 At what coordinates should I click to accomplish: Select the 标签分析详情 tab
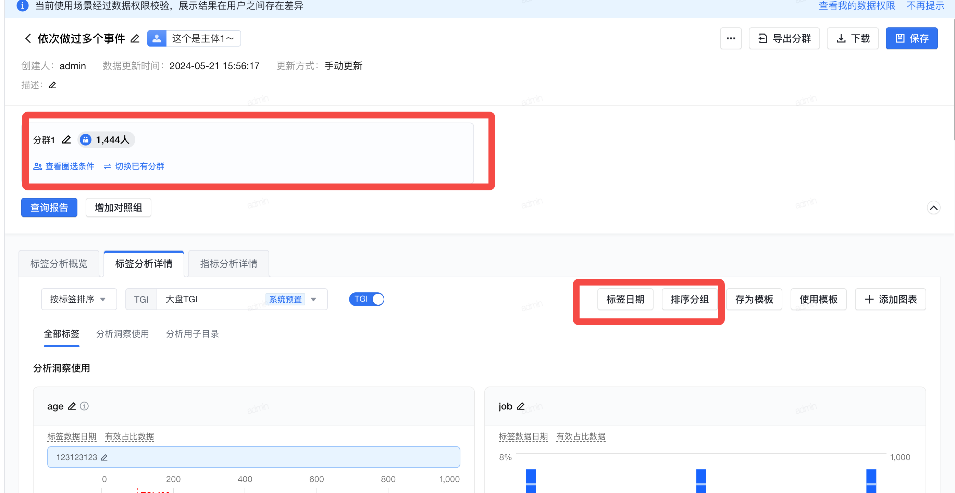[x=144, y=264]
